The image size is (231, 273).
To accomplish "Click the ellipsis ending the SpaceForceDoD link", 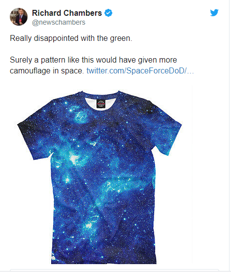I will coord(191,71).
